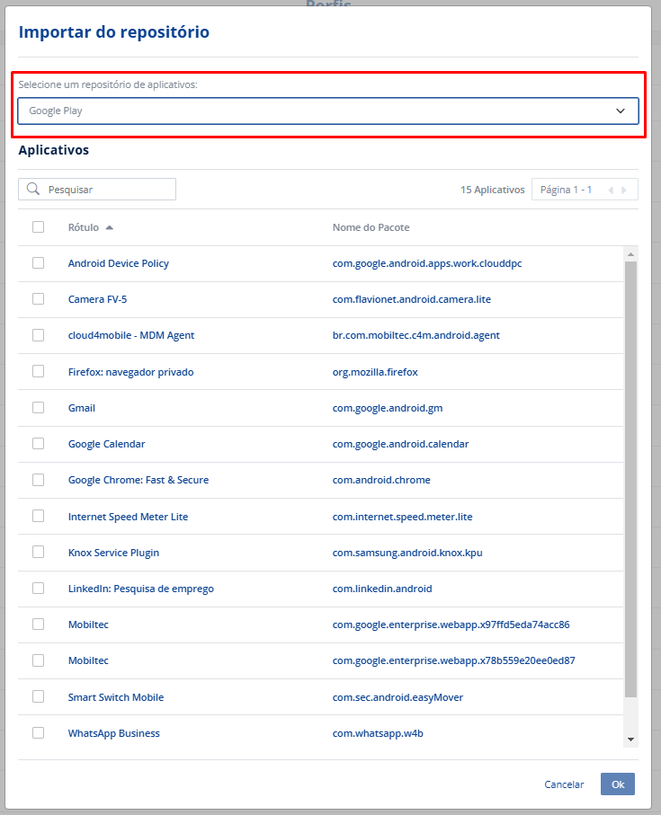The width and height of the screenshot is (661, 815).
Task: Click Google Chrome: Fast & Secure label
Action: pyautogui.click(x=138, y=480)
